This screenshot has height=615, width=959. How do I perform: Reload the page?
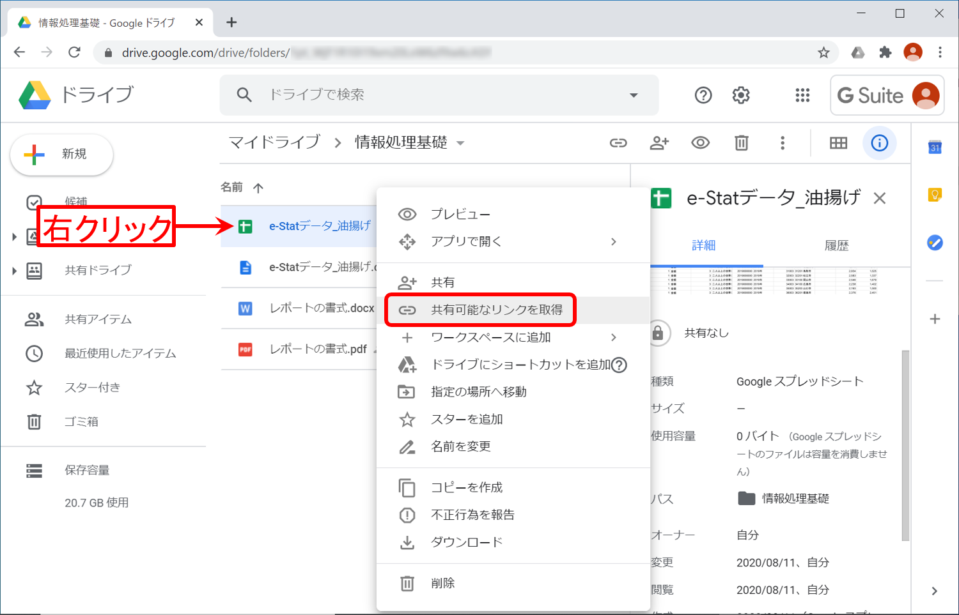[x=74, y=52]
